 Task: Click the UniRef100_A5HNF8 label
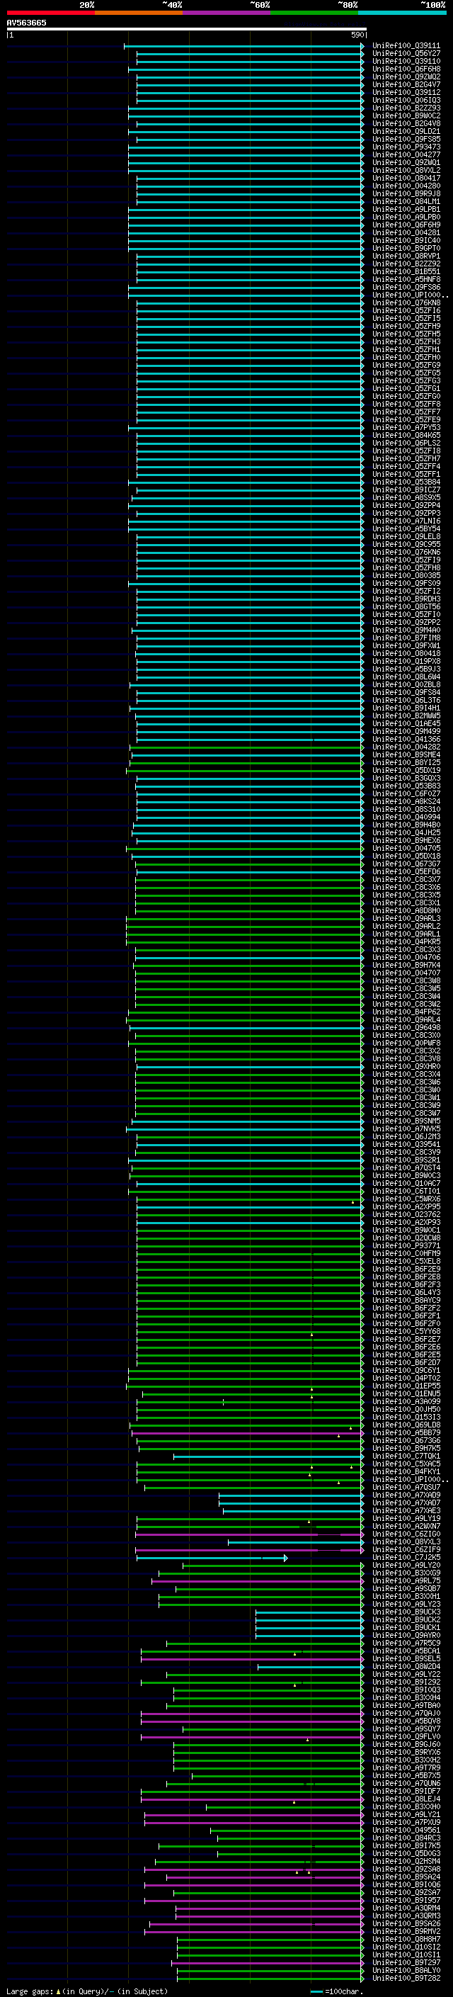406,279
